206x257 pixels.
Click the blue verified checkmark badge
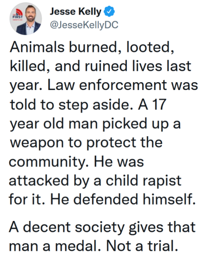click(x=109, y=11)
